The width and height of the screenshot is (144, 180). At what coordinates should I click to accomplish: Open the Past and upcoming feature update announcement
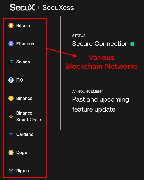101,104
